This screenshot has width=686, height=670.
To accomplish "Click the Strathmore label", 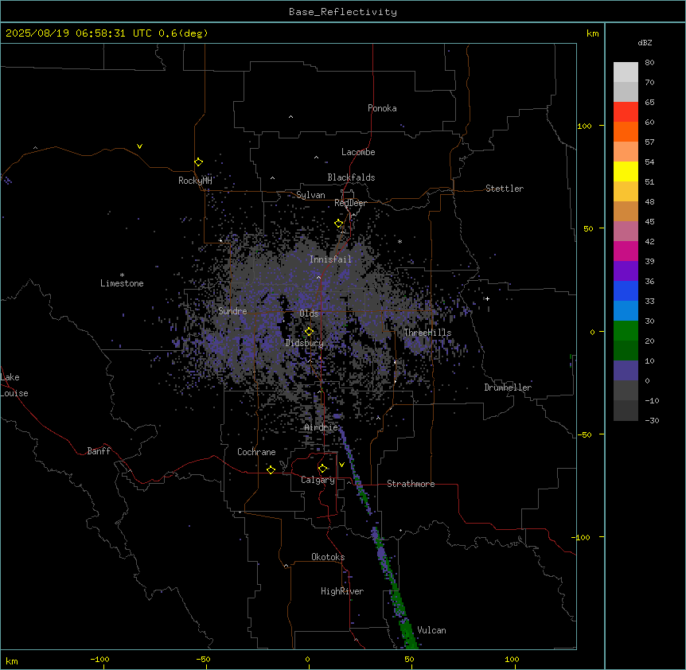I will tap(411, 484).
